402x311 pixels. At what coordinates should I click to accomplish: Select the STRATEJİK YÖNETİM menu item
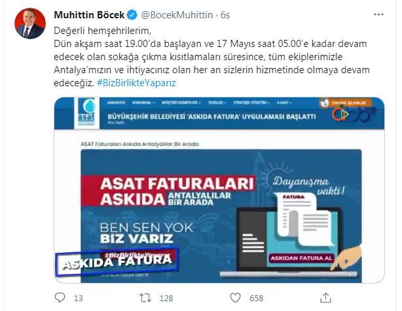click(251, 103)
